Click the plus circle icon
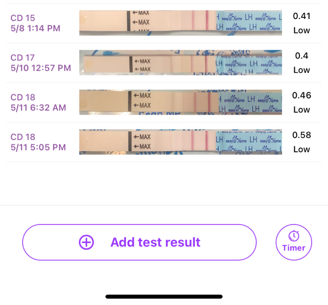The image size is (328, 305). (86, 242)
